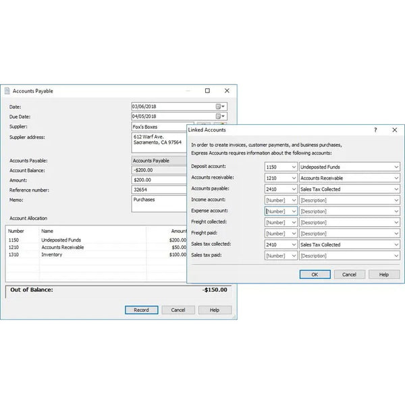Click the Name column header in Account Allocation
This screenshot has height=405, width=405.
pyautogui.click(x=47, y=231)
